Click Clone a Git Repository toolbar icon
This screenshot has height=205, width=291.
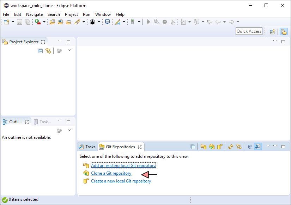click(212, 147)
